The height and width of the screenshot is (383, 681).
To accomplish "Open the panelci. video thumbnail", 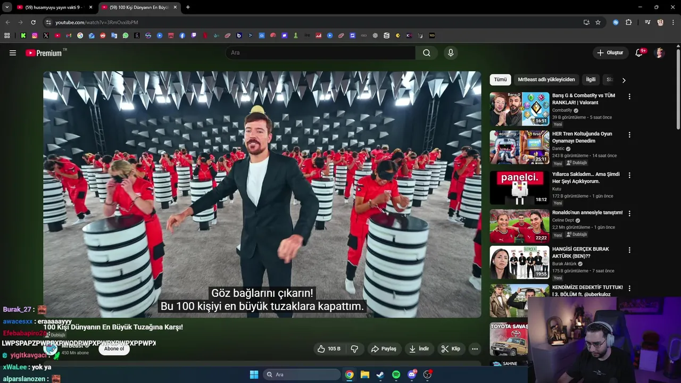I will (519, 188).
